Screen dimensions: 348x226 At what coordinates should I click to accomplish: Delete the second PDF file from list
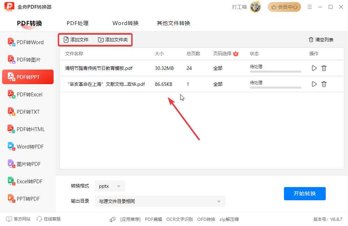(324, 84)
